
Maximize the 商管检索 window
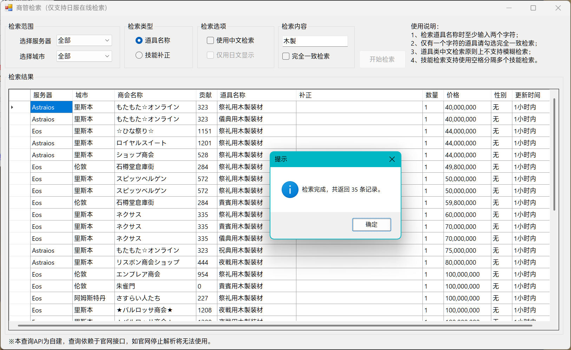(x=533, y=8)
